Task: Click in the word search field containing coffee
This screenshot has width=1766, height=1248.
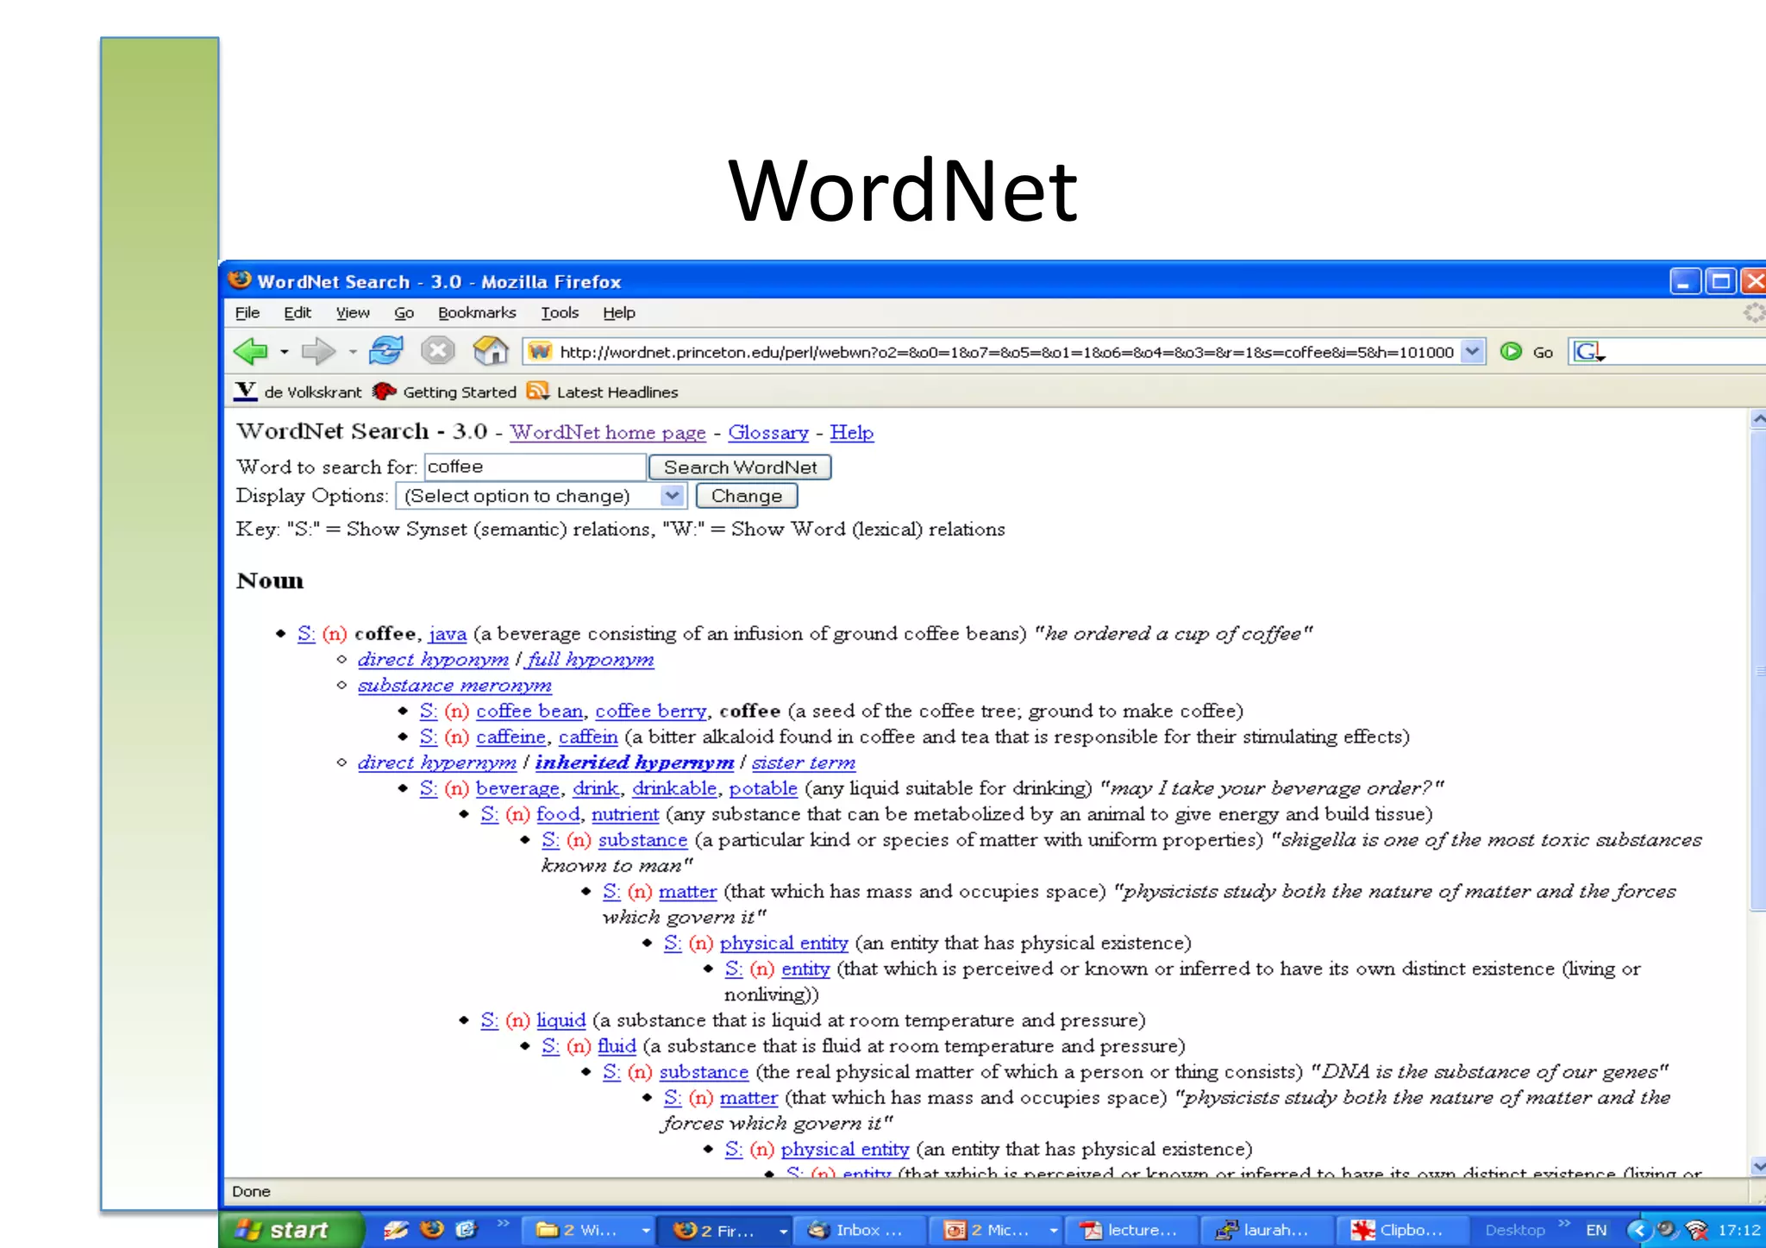Action: (x=535, y=467)
